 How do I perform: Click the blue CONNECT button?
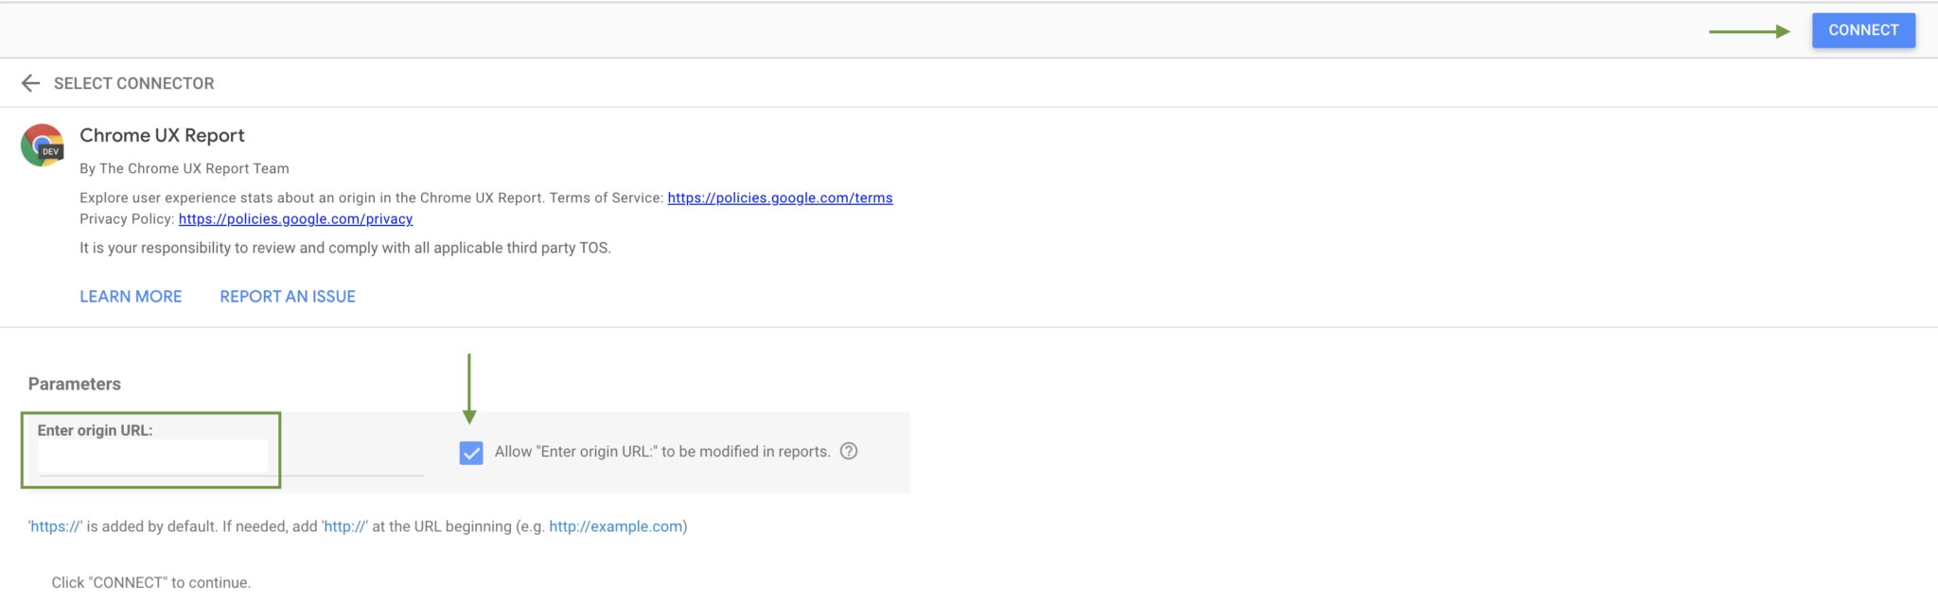[1863, 30]
